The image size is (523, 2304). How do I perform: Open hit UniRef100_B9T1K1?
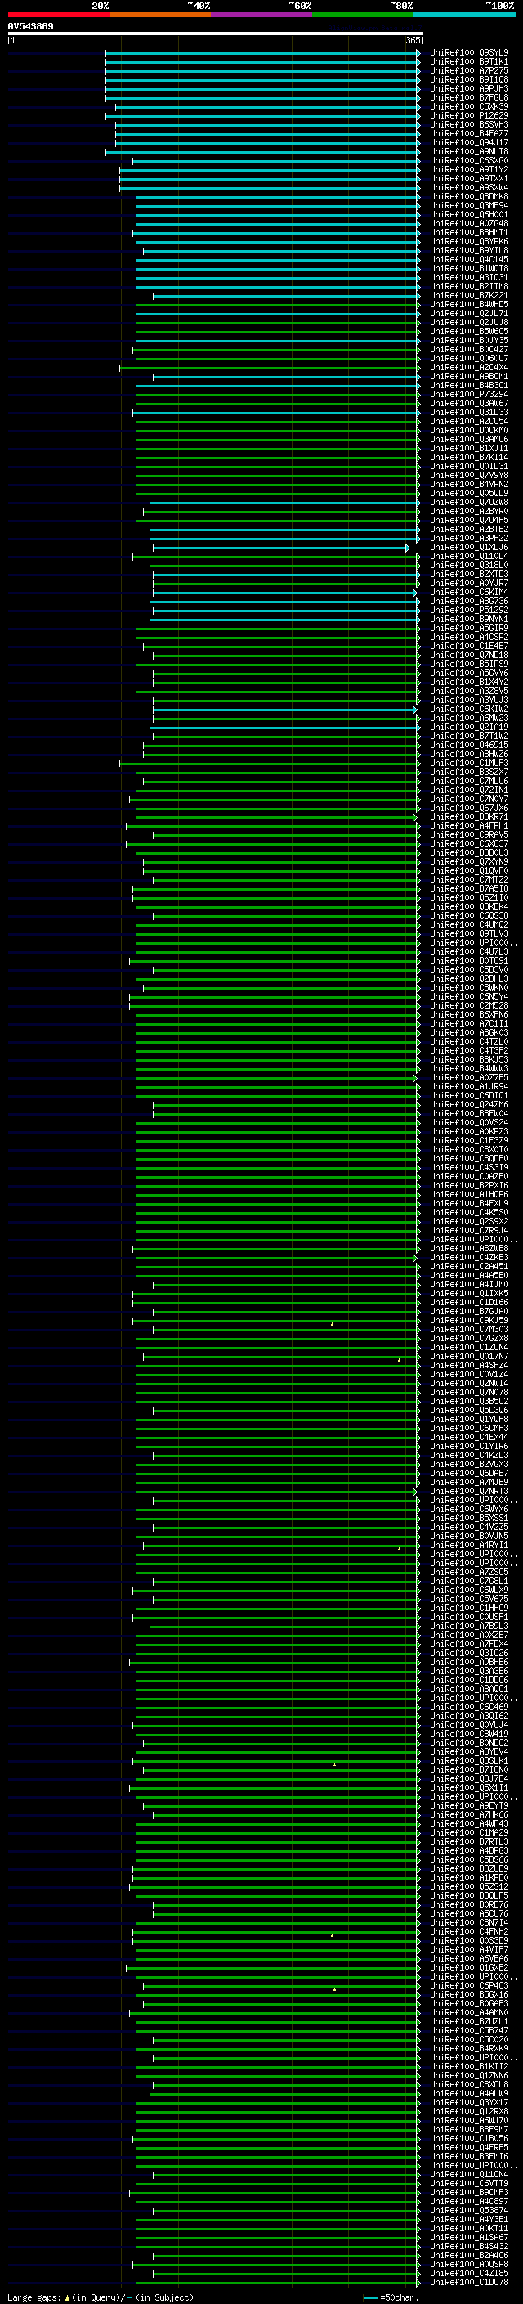[x=469, y=62]
